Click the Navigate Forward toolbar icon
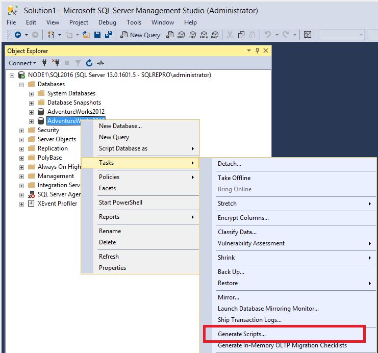Image resolution: width=378 pixels, height=353 pixels. point(35,35)
